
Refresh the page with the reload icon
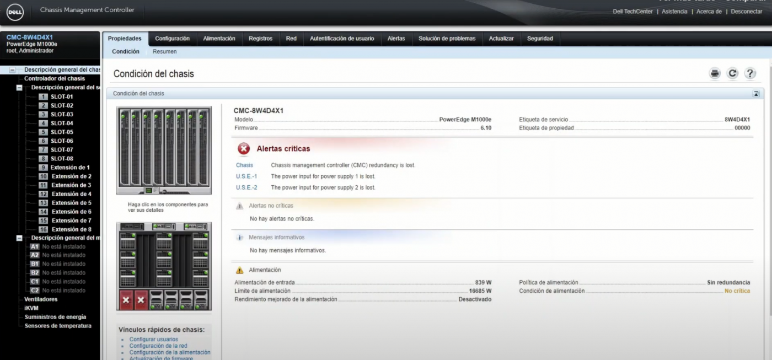click(x=732, y=73)
